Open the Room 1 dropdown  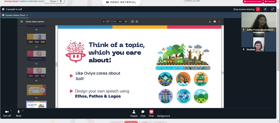(x=54, y=1)
